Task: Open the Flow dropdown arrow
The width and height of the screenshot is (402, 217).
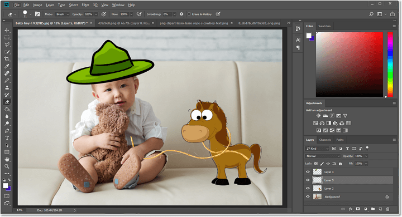Action: point(131,14)
